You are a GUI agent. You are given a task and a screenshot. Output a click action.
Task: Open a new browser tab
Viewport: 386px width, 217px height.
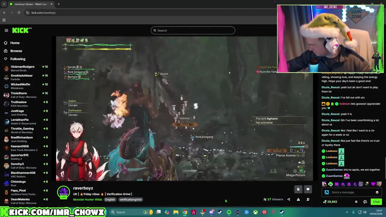click(59, 4)
